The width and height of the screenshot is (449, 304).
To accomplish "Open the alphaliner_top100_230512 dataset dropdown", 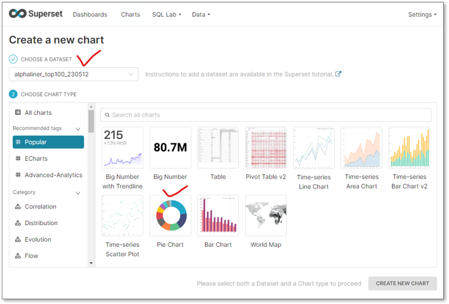I will (x=74, y=74).
